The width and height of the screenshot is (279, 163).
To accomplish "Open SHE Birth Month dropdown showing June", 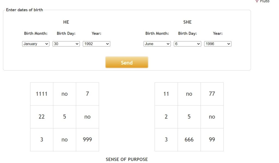I will [x=157, y=44].
